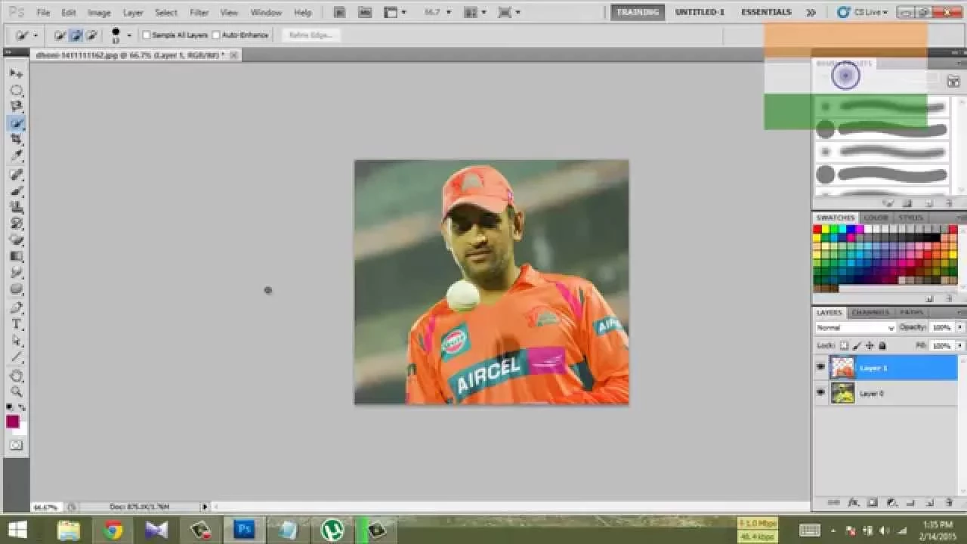
Task: Select the Gradient tool
Action: tap(16, 257)
